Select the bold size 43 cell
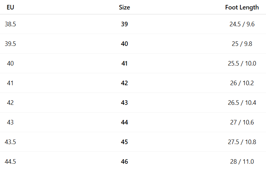 point(124,103)
